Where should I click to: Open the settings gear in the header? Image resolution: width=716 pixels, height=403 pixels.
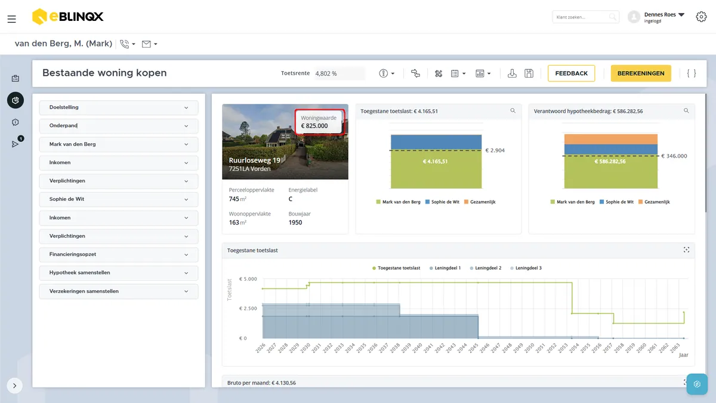[701, 17]
